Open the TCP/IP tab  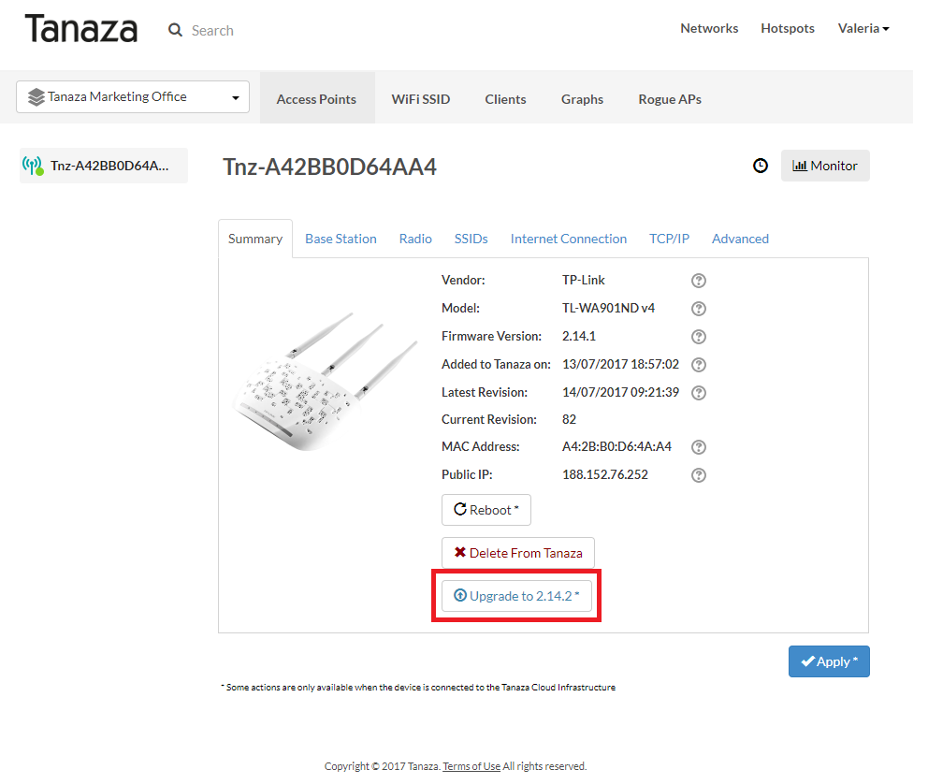[x=670, y=239]
